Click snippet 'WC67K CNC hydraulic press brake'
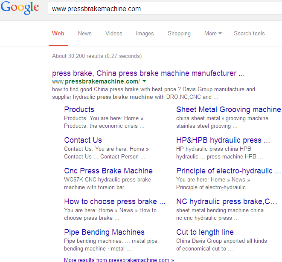This screenshot has width=282, height=262. 108,180
